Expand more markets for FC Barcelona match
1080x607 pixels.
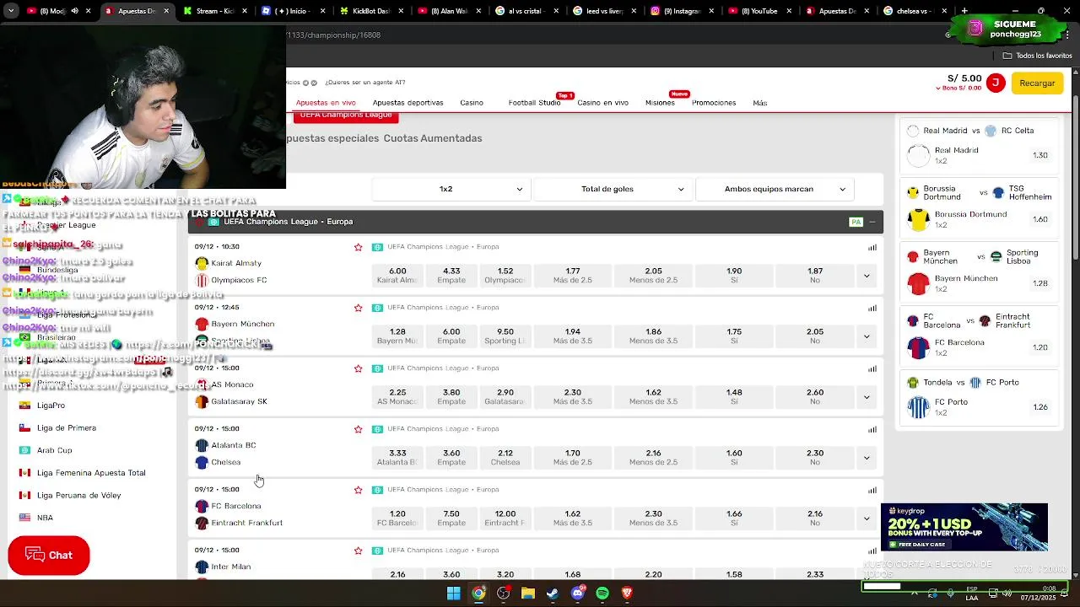[x=866, y=518]
